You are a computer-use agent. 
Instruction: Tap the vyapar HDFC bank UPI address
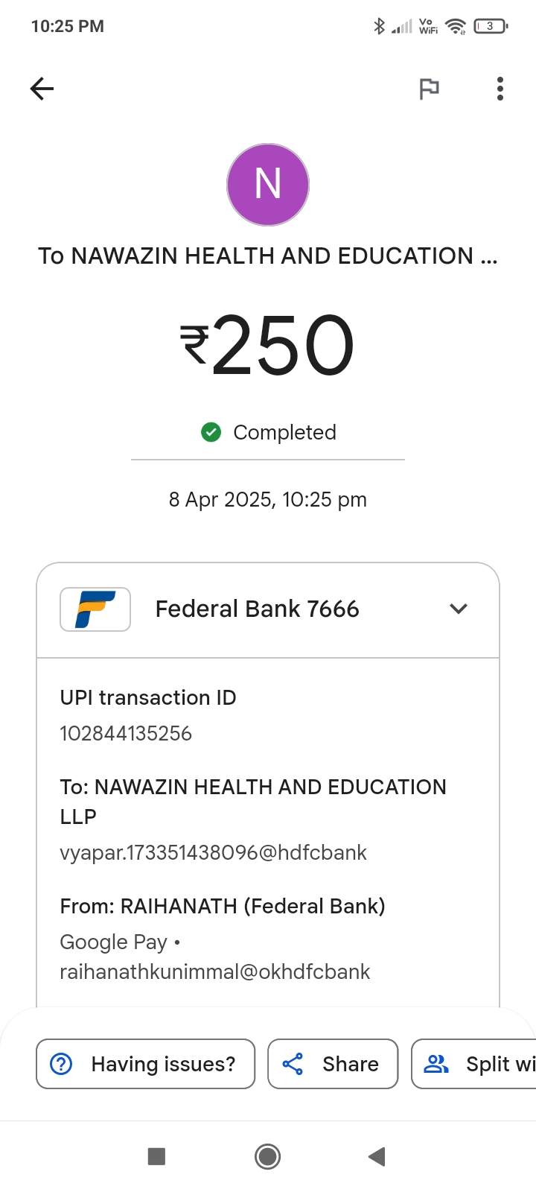(213, 852)
